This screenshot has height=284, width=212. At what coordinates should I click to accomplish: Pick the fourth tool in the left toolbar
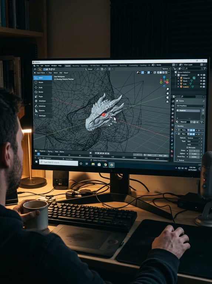point(43,92)
